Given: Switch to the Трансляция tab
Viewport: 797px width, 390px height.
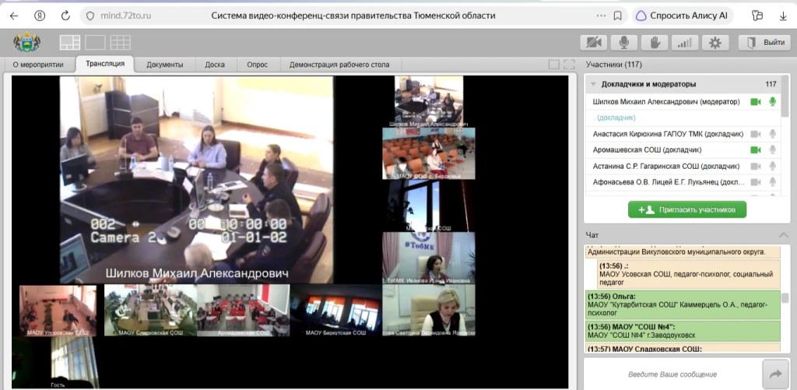Looking at the screenshot, I should (x=105, y=64).
